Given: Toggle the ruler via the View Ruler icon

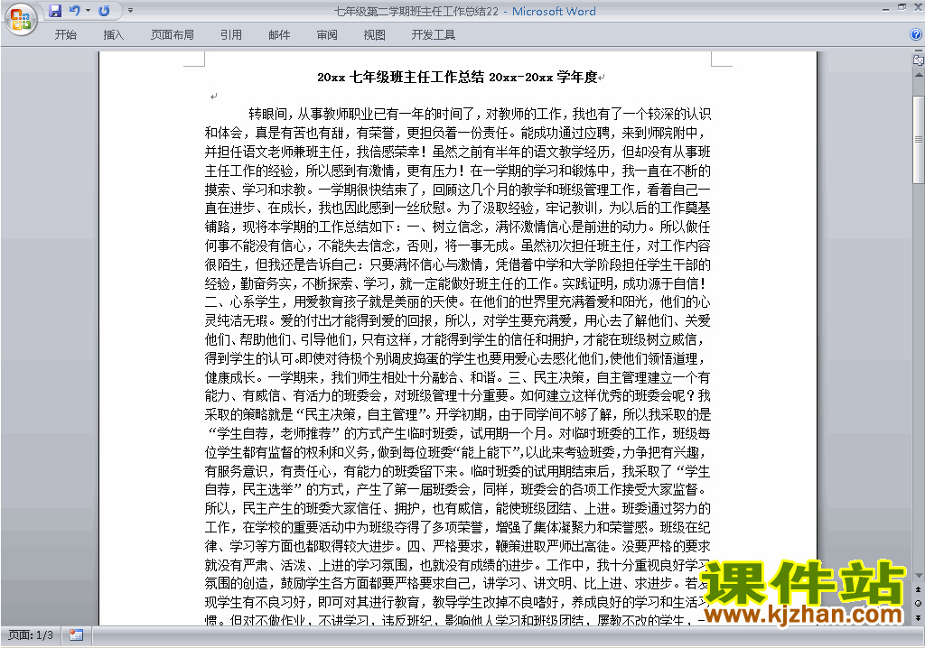Looking at the screenshot, I should point(918,60).
